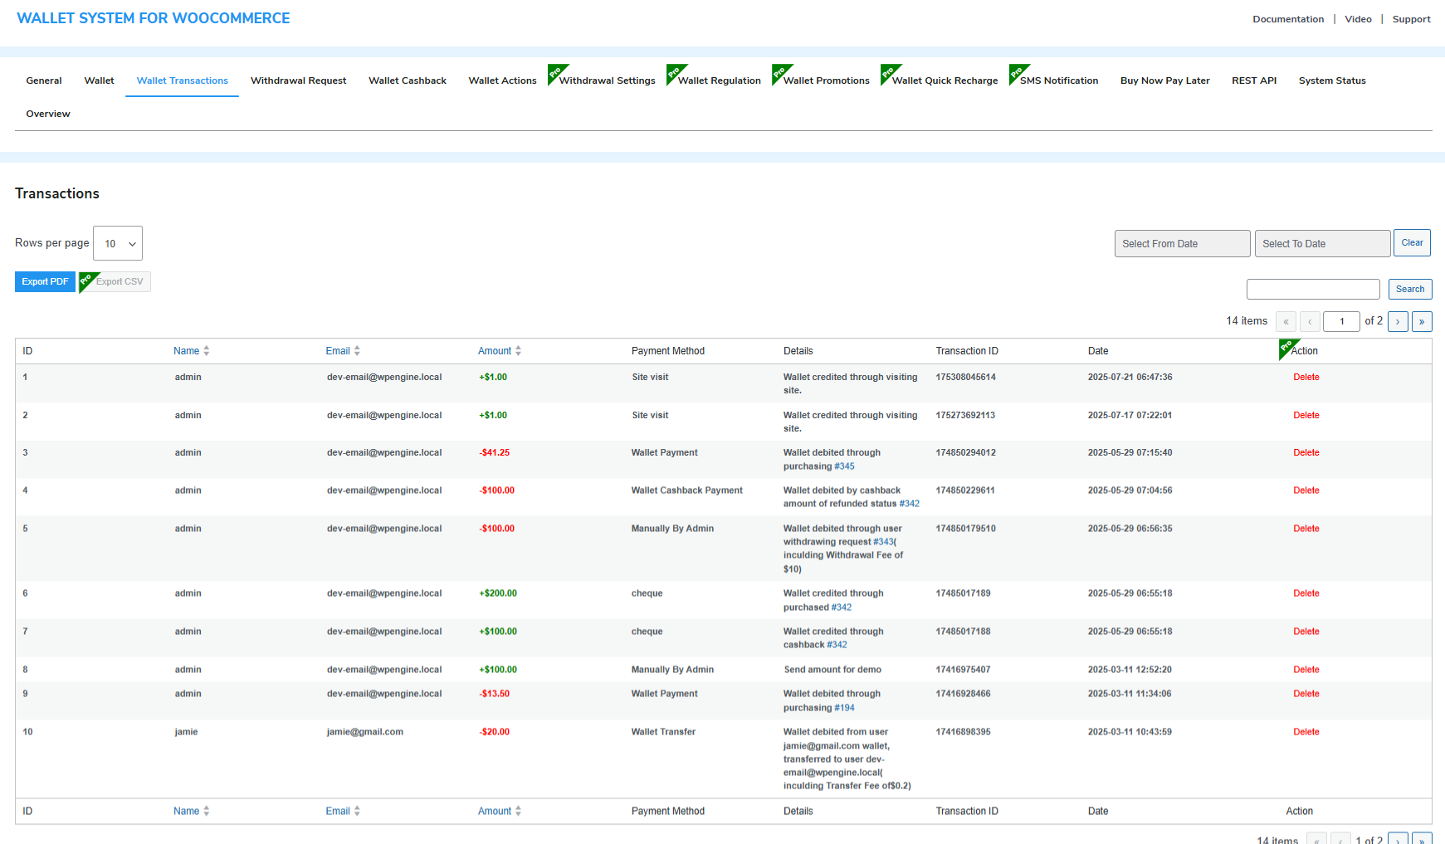The image size is (1445, 844).
Task: Click the Search button
Action: pyautogui.click(x=1410, y=289)
